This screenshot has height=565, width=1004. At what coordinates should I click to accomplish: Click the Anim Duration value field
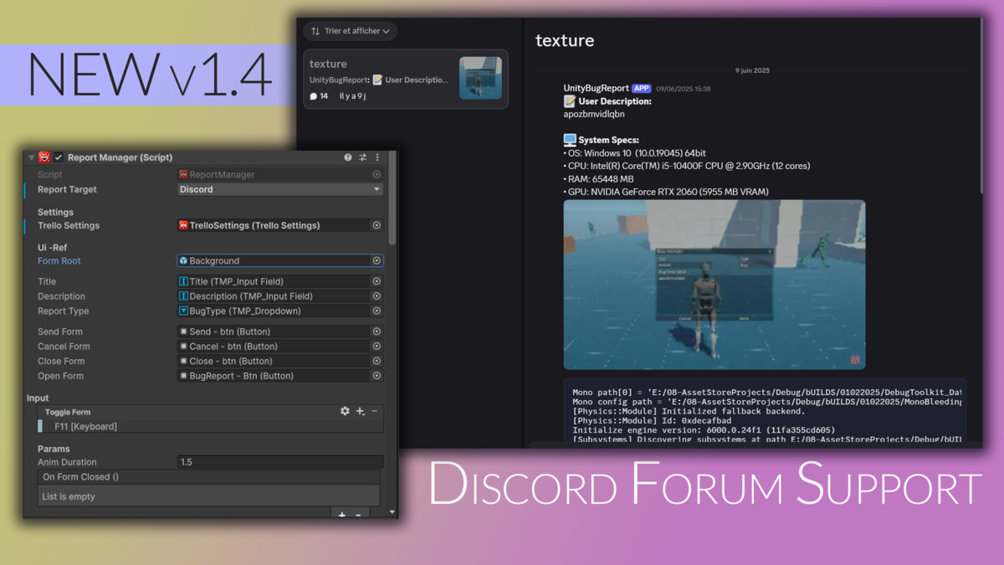click(280, 462)
